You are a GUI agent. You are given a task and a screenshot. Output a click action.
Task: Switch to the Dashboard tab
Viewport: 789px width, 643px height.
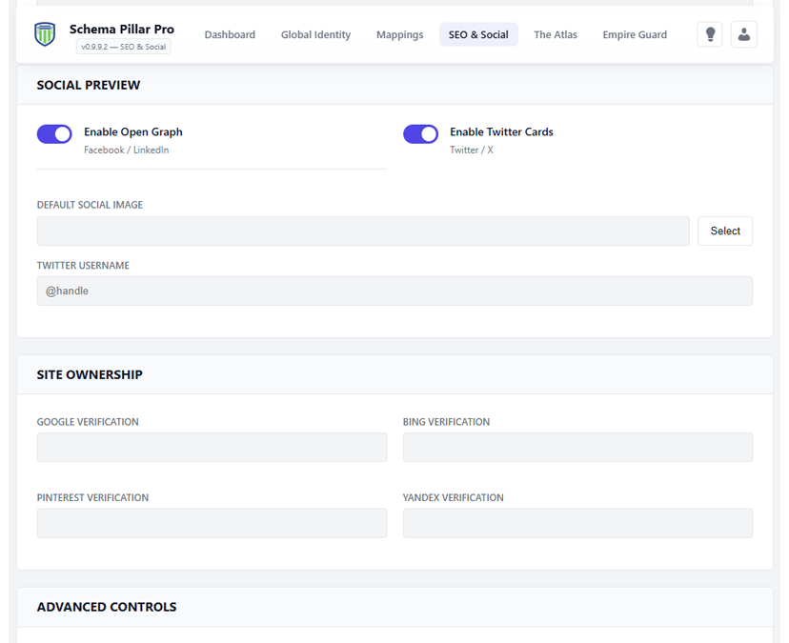coord(230,34)
